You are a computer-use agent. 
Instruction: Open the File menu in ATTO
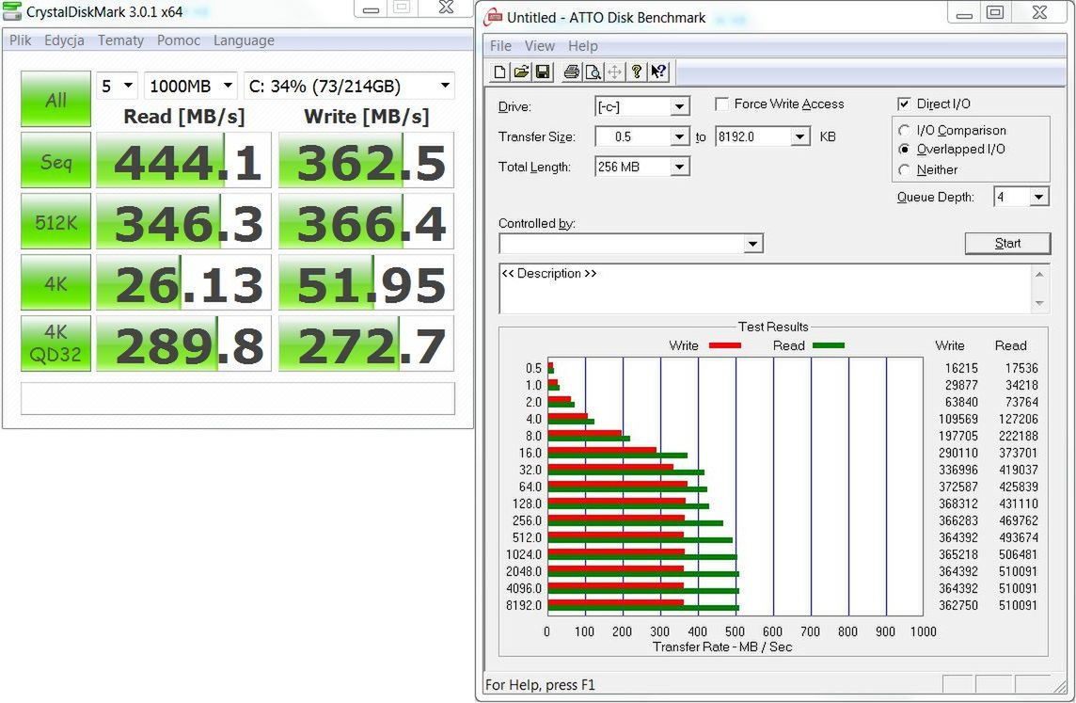(500, 46)
